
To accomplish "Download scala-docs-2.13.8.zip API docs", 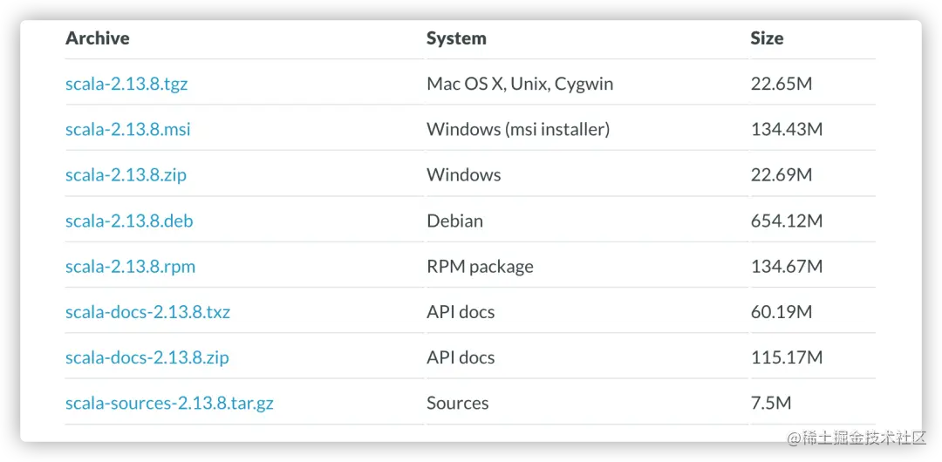I will pyautogui.click(x=147, y=357).
